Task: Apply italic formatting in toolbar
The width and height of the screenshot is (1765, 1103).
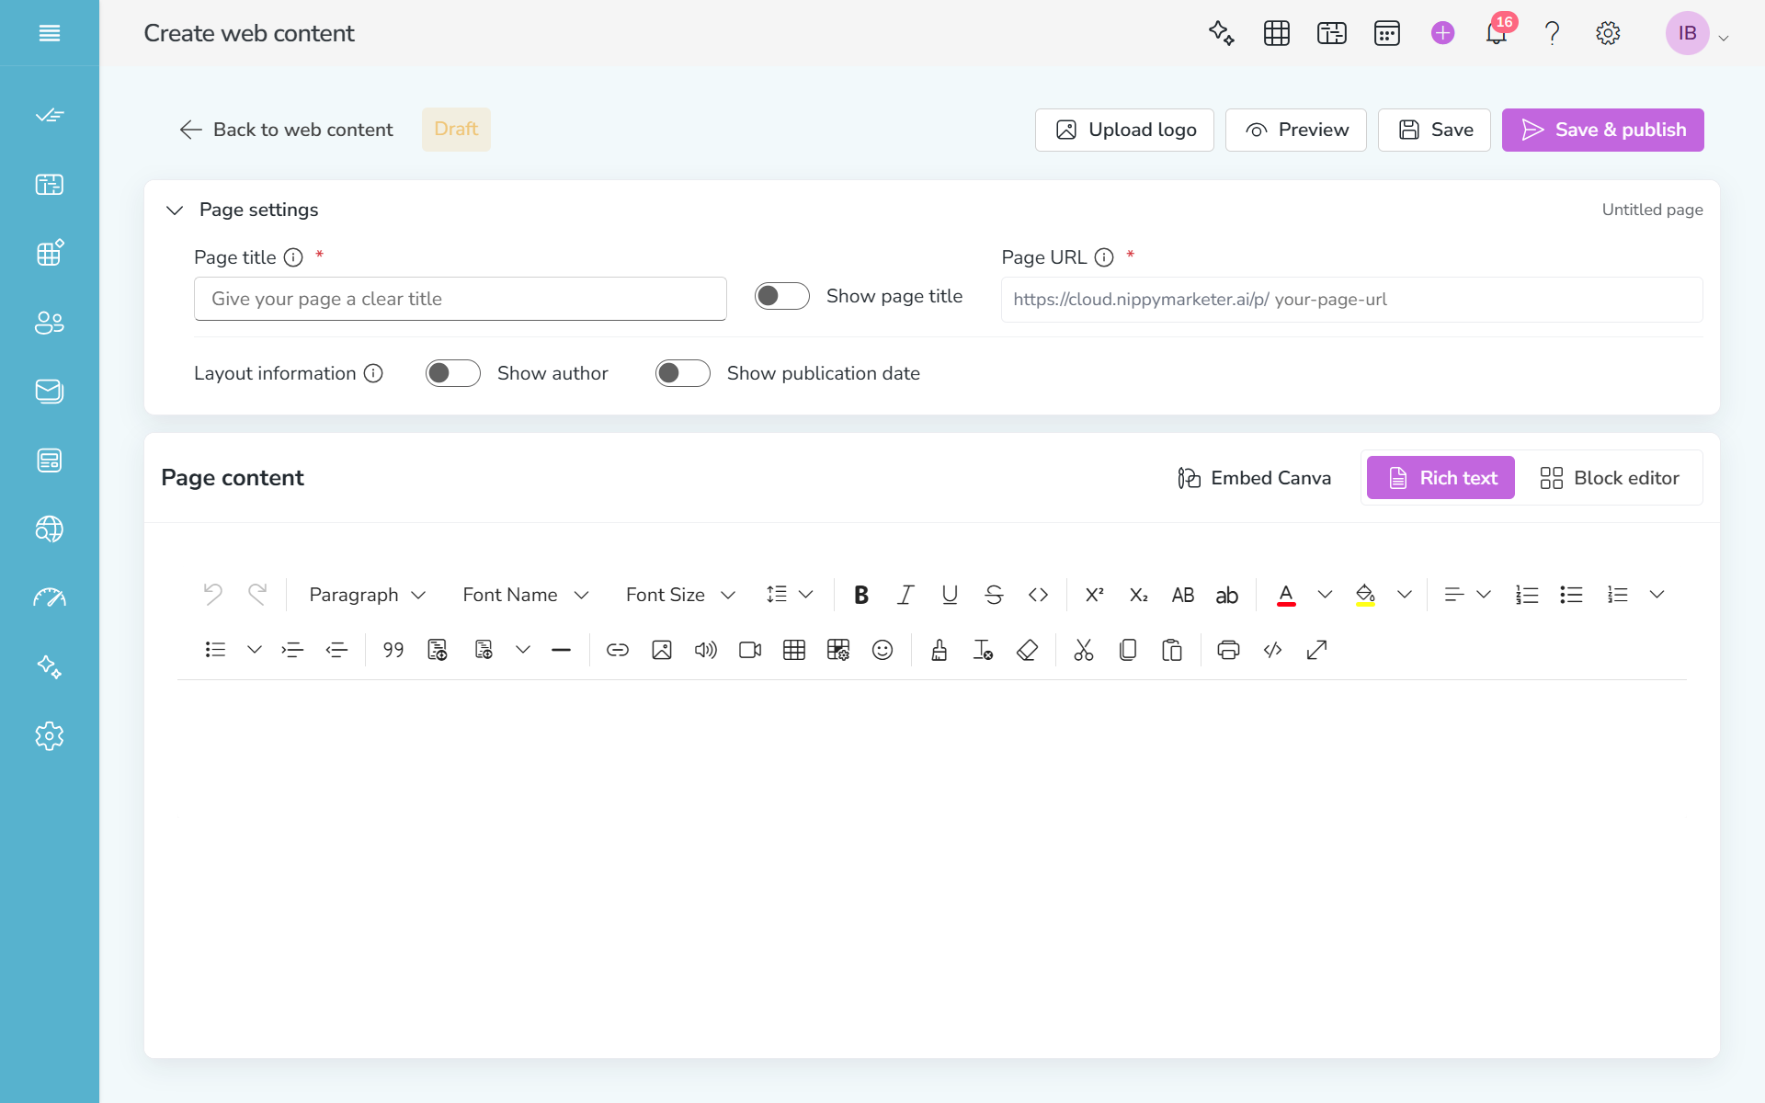Action: 905,595
